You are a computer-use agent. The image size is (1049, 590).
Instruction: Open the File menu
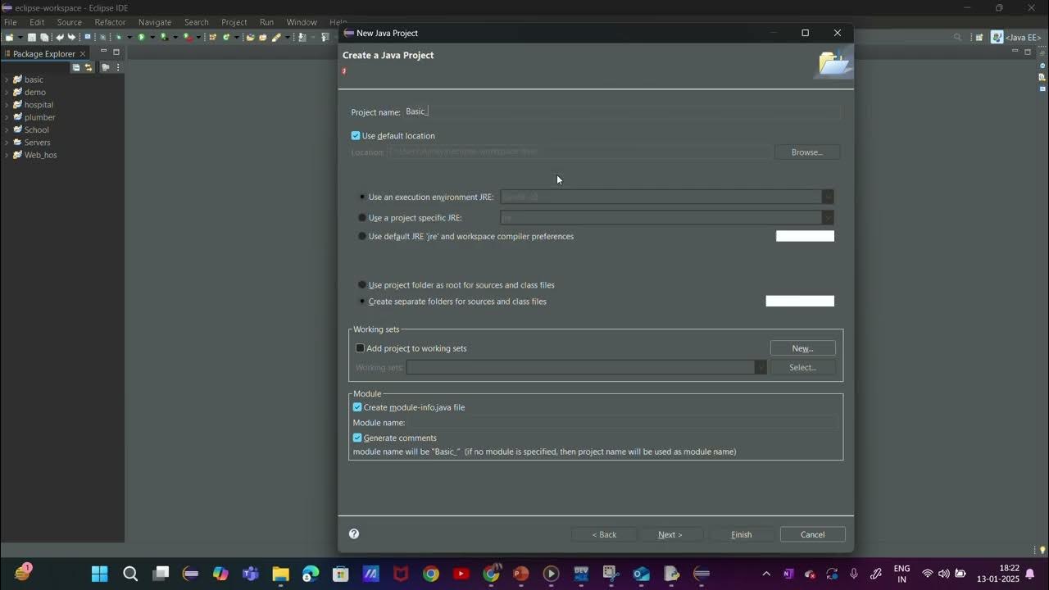tap(10, 22)
